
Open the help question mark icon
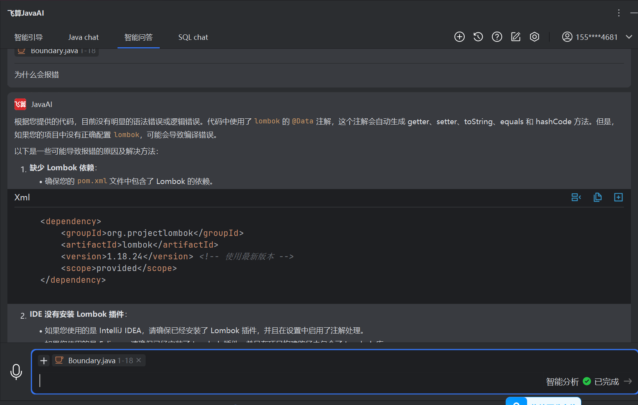(497, 37)
